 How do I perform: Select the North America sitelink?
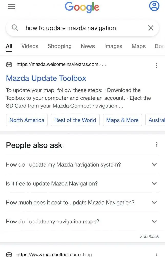click(27, 120)
